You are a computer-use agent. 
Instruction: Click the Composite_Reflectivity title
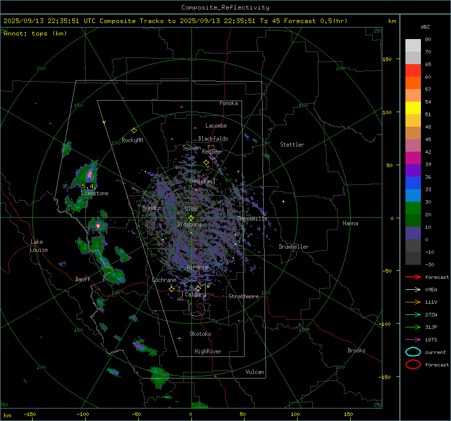pos(225,8)
